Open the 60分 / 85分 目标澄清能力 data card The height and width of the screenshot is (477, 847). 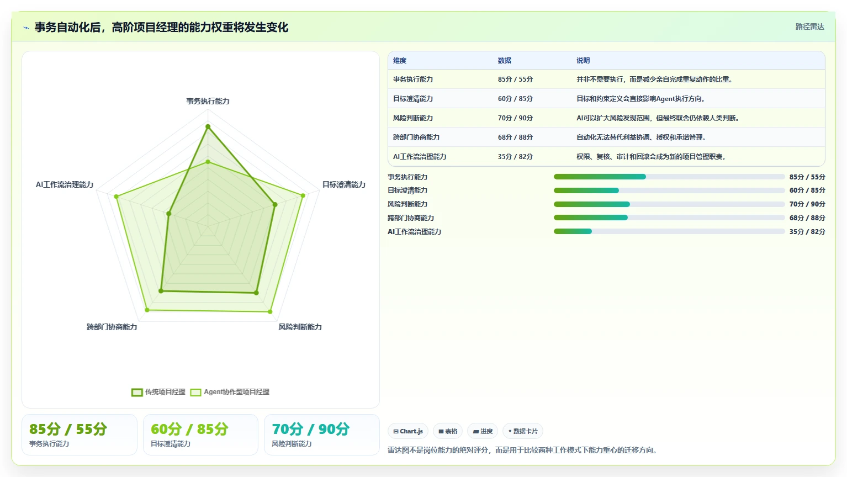click(200, 435)
